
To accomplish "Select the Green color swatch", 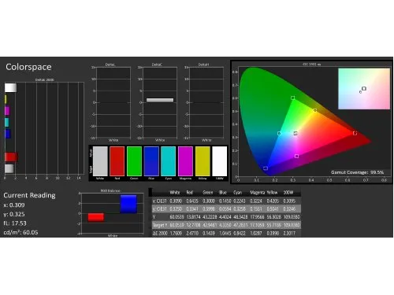I will [x=134, y=161].
